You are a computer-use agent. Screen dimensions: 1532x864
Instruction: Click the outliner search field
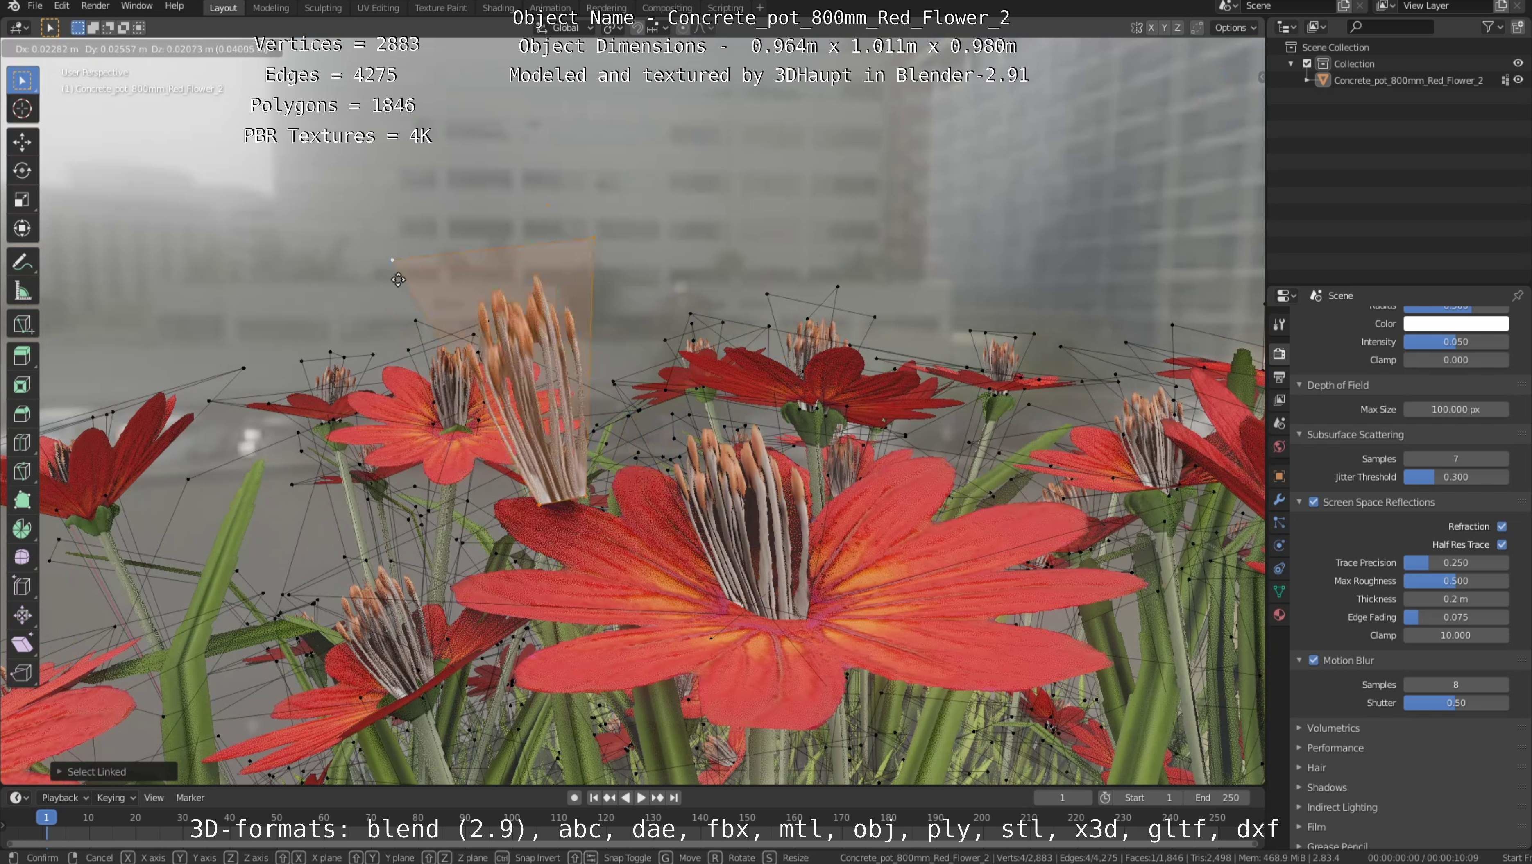[1389, 27]
